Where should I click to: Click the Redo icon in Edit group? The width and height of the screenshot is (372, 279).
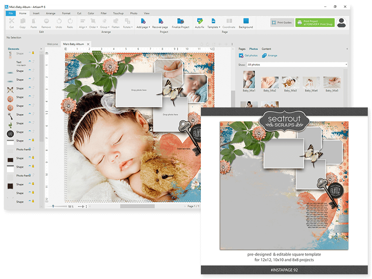(70, 21)
